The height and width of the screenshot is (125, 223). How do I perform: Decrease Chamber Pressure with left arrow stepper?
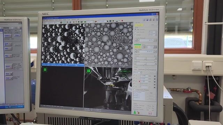coord(138,40)
